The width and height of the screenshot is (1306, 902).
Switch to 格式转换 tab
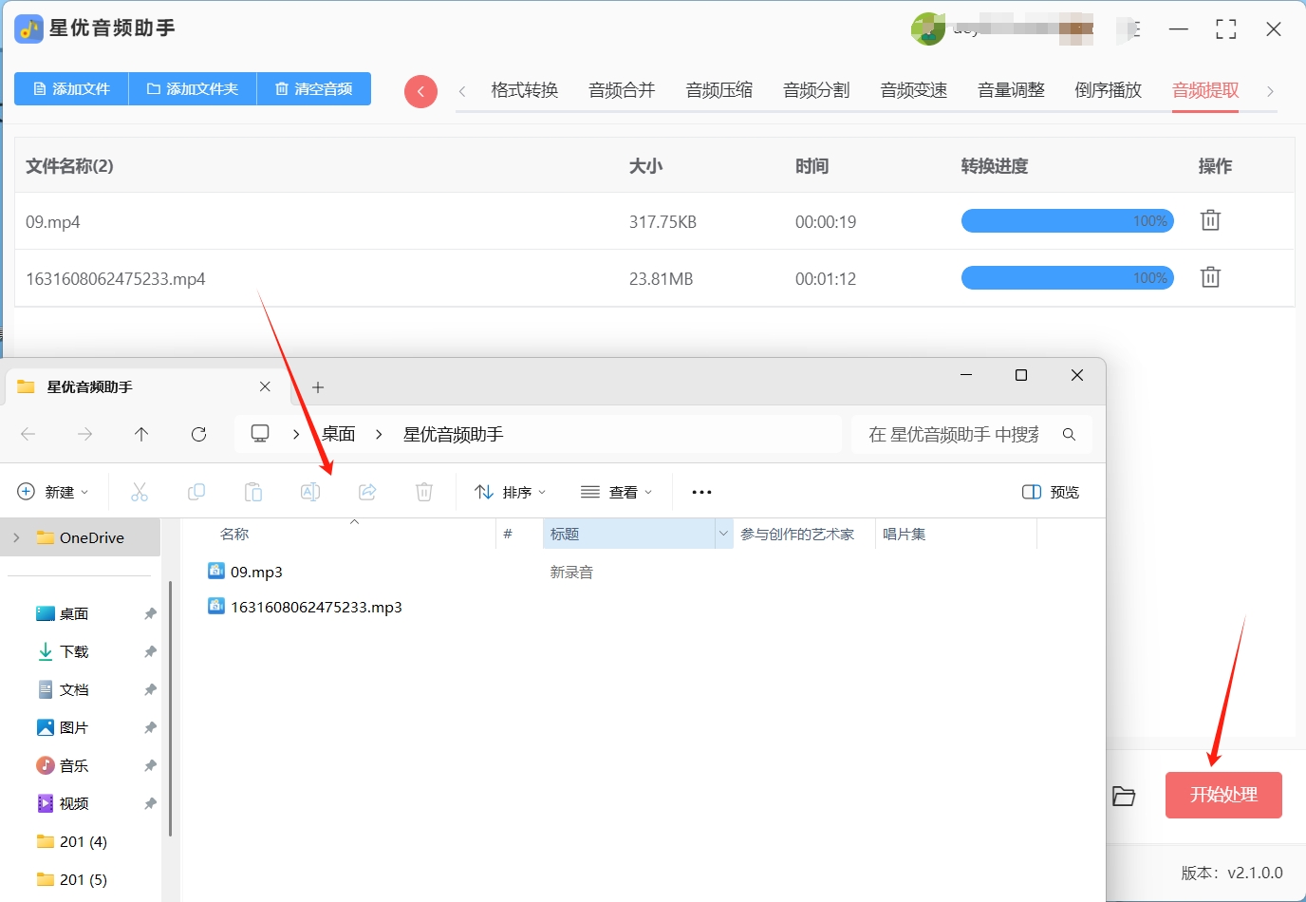tap(525, 90)
